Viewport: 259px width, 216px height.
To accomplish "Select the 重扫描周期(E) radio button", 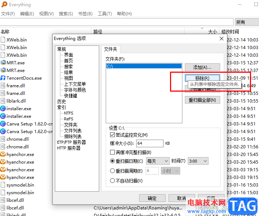I will tap(112, 171).
